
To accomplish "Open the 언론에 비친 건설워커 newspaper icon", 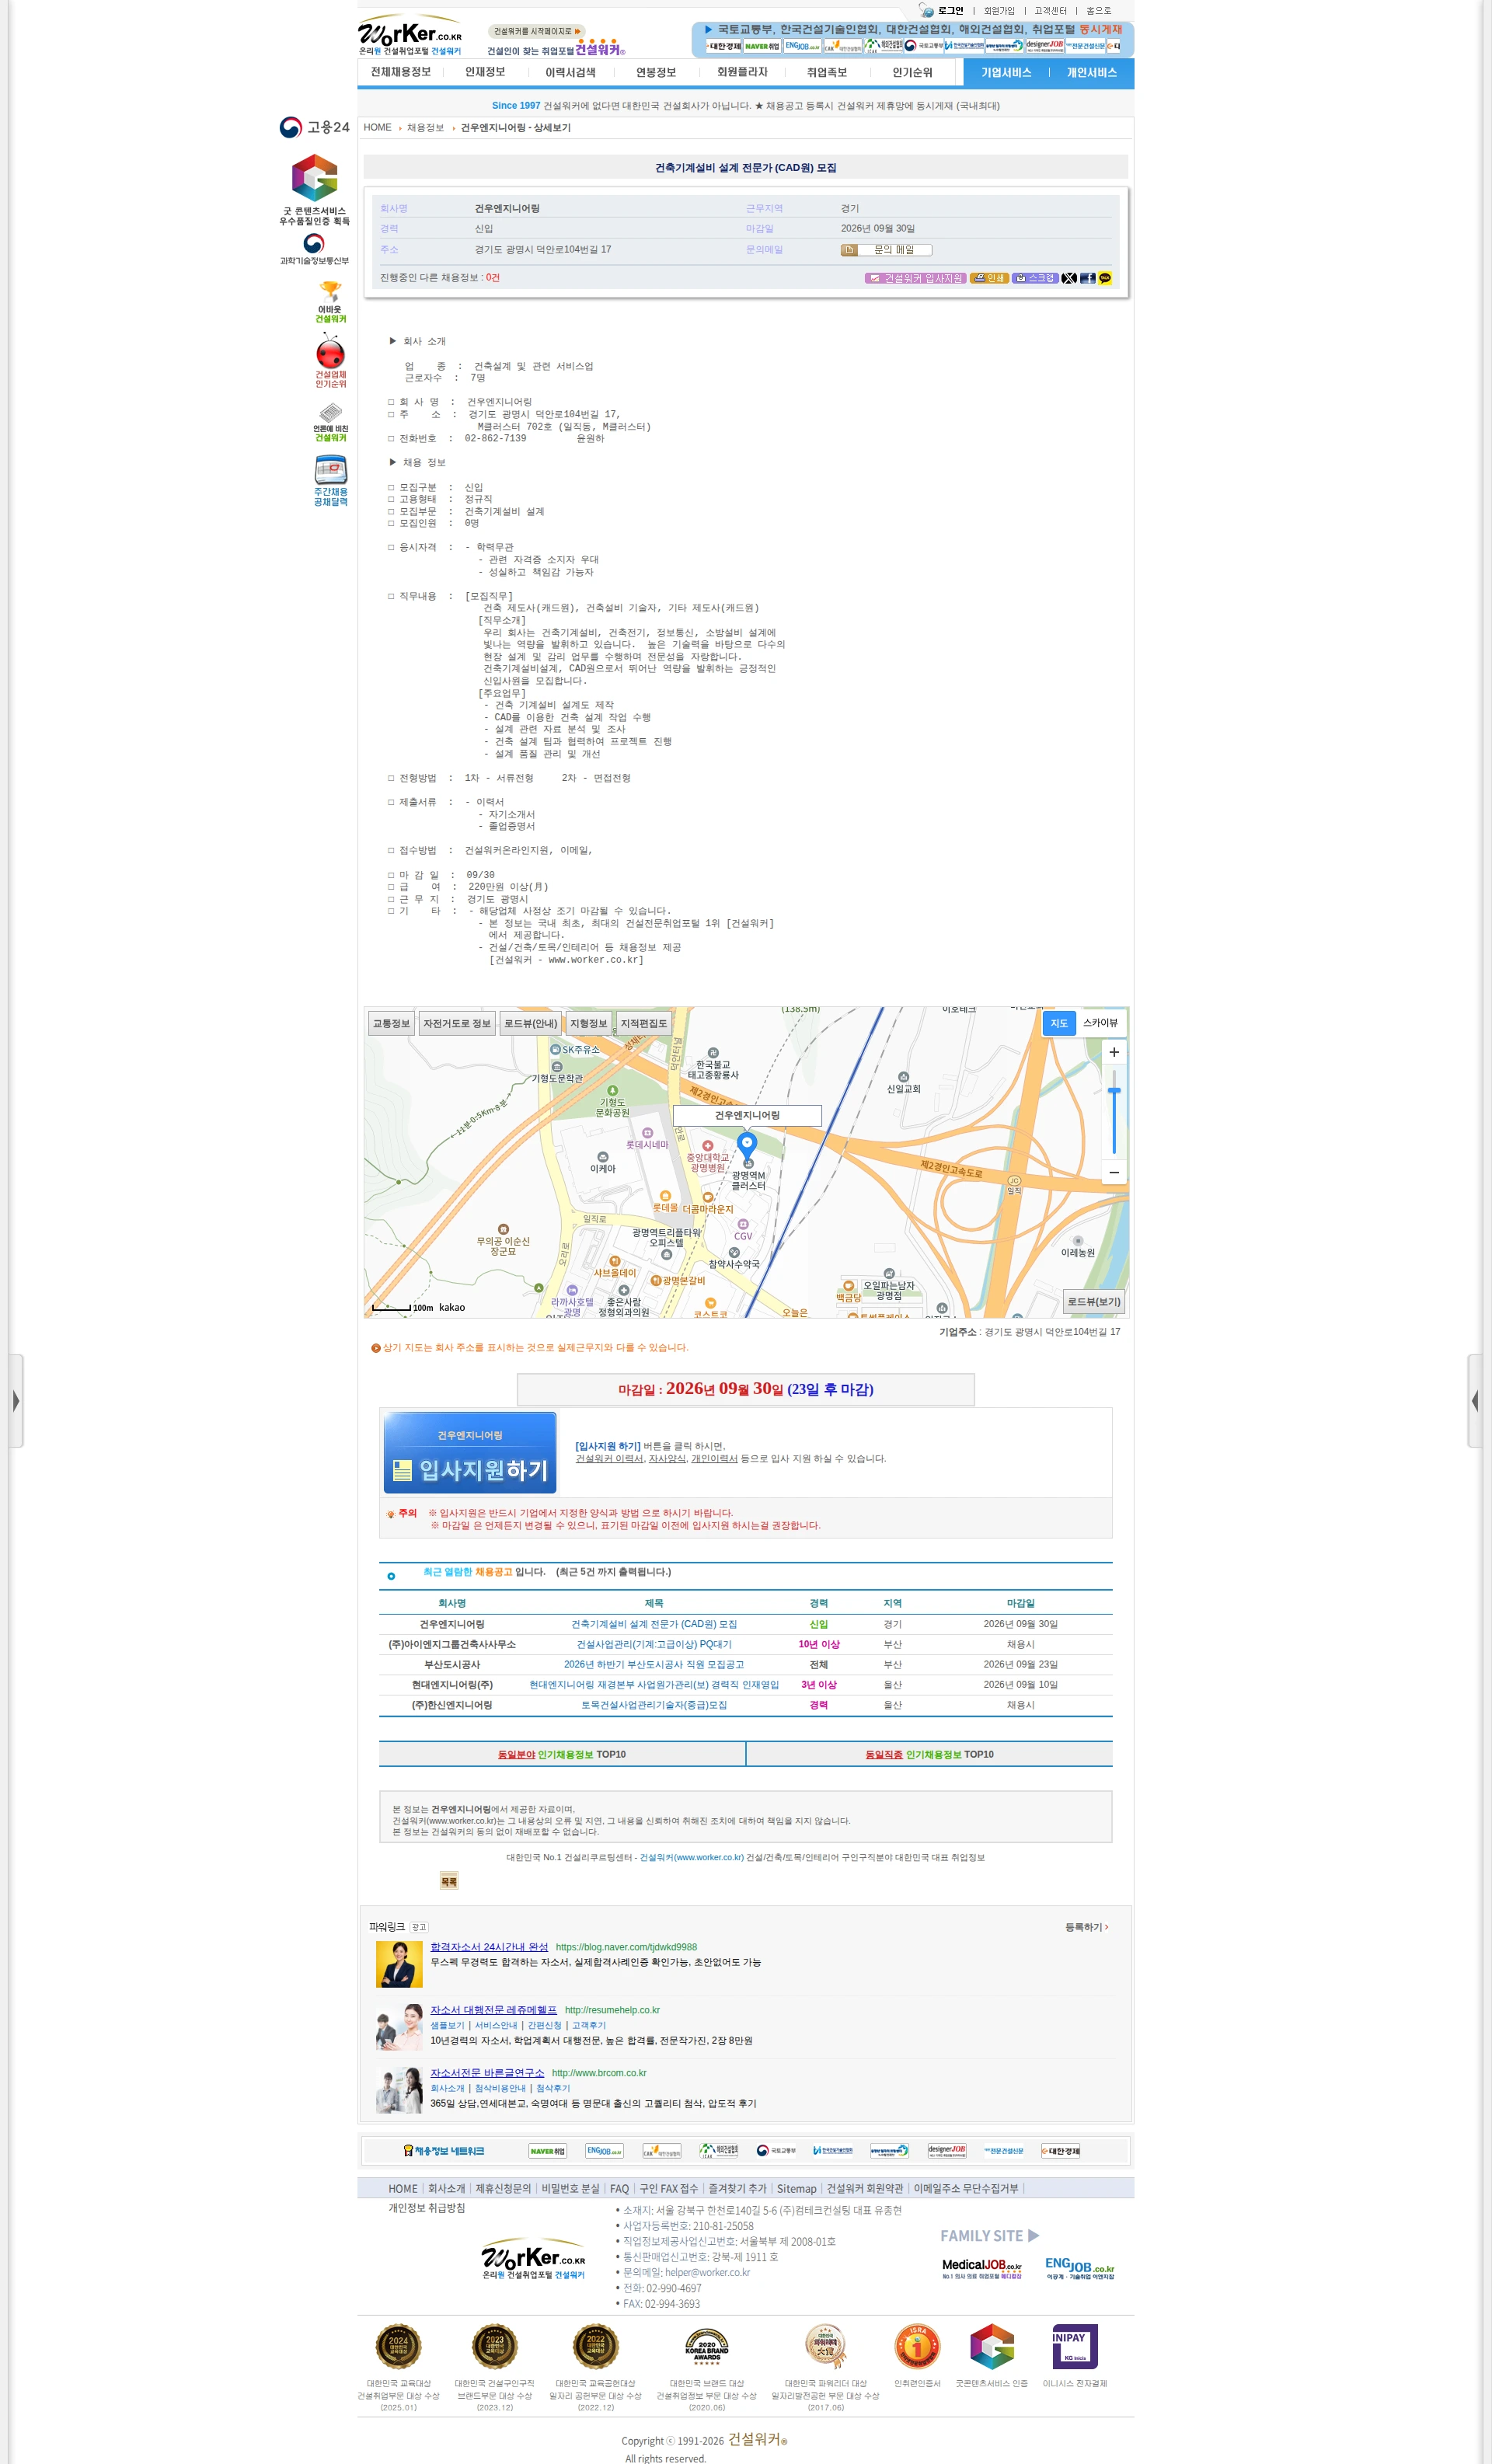I will (x=331, y=422).
